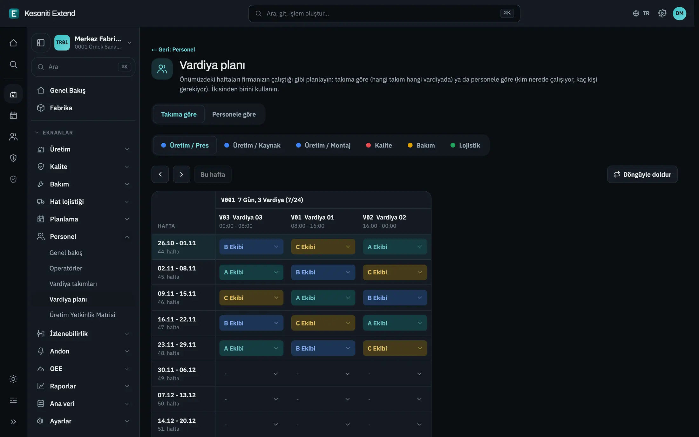Select Kalite department tab
This screenshot has height=437, width=699.
click(379, 145)
